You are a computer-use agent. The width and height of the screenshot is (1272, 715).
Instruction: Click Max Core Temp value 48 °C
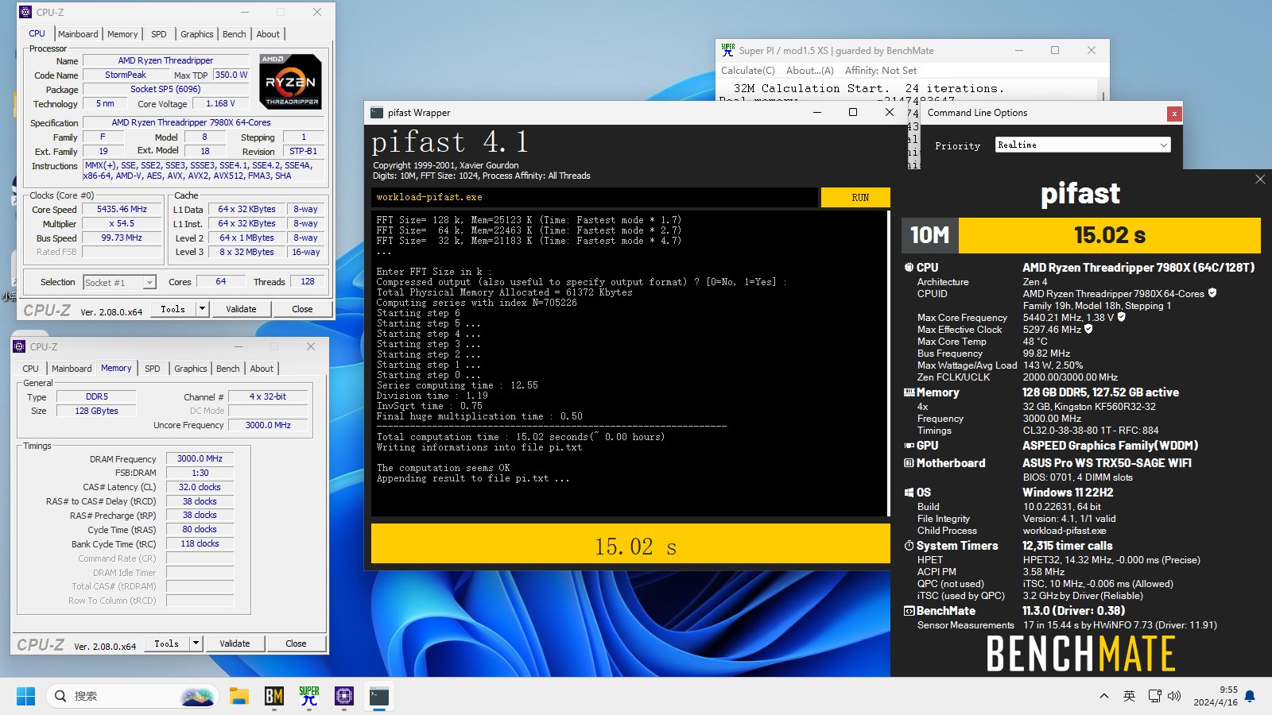coord(1035,342)
